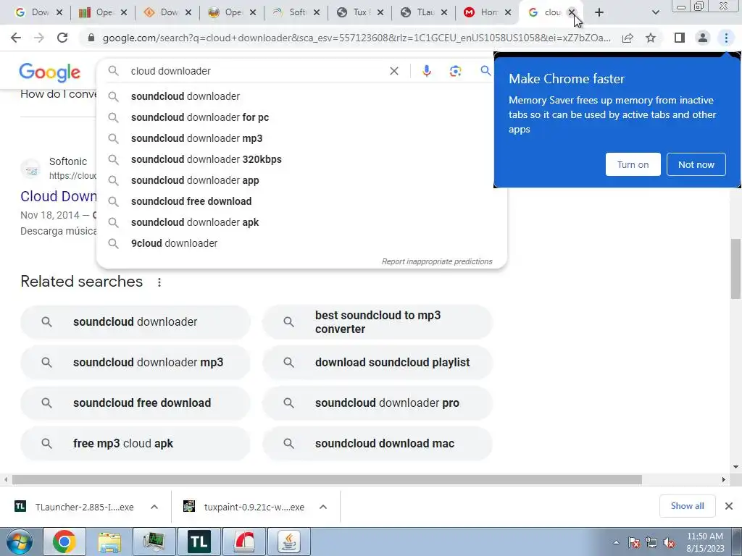
Task: Click the volume muted tray icon
Action: point(669,543)
